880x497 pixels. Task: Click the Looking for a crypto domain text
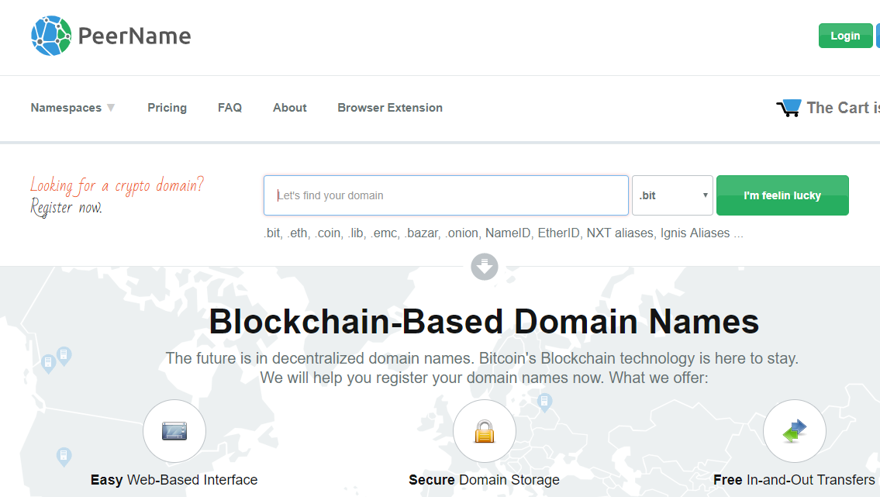tap(117, 185)
